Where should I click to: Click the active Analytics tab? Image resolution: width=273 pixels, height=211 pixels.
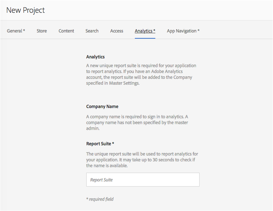coord(145,31)
